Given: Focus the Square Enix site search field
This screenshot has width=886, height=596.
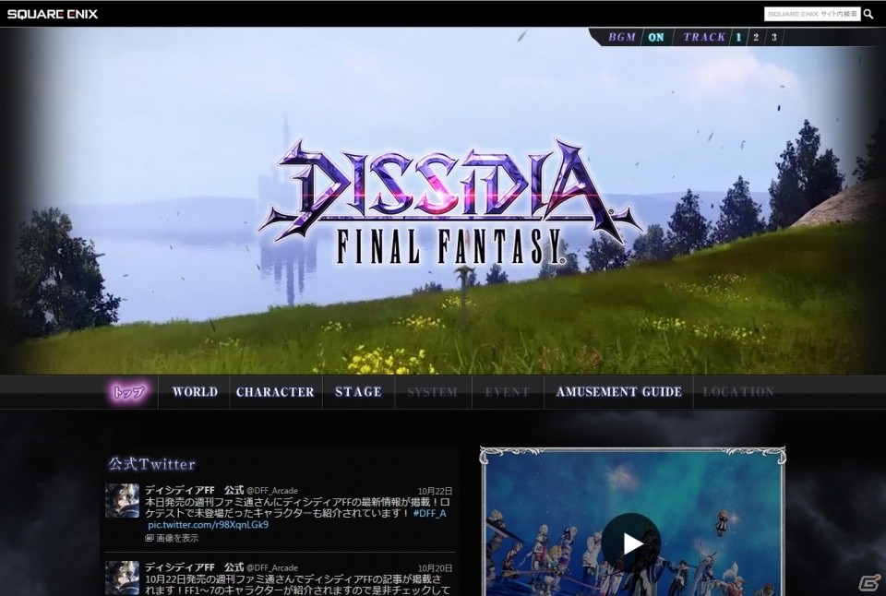Looking at the screenshot, I should coord(812,14).
